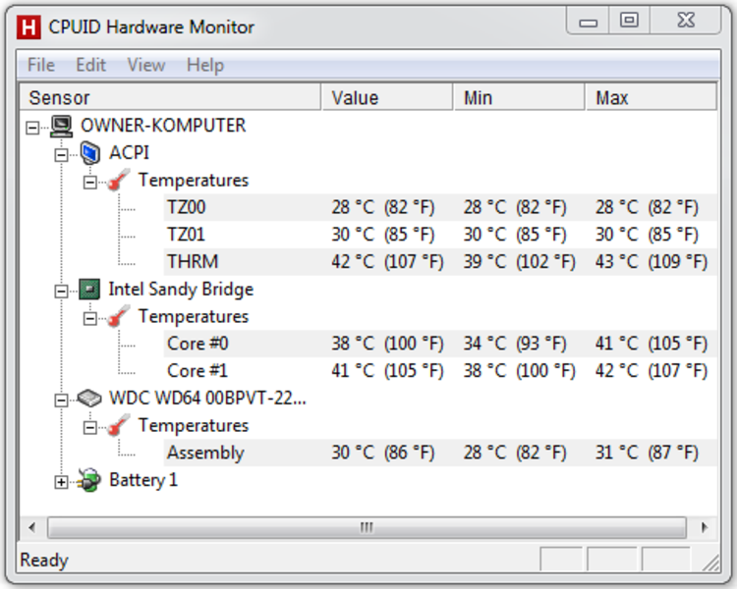Click the ACPI monitor icon
The width and height of the screenshot is (737, 589).
point(89,153)
